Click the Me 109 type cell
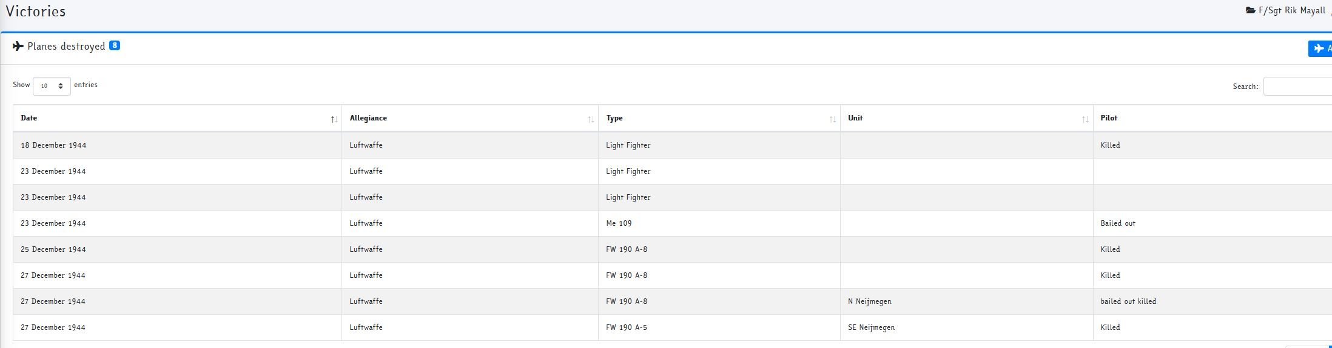Screen dimensions: 1332x348 click(x=618, y=223)
